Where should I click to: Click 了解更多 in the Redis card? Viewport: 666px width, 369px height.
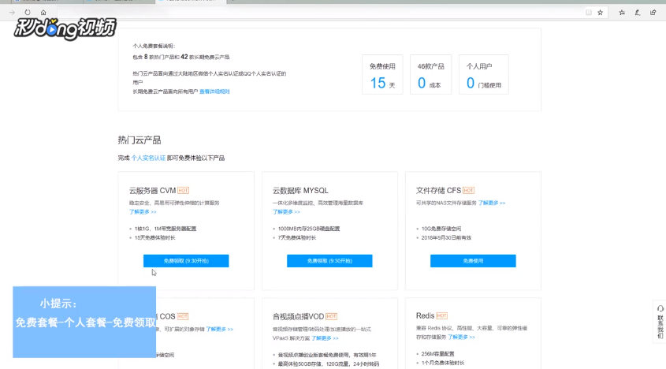point(461,337)
